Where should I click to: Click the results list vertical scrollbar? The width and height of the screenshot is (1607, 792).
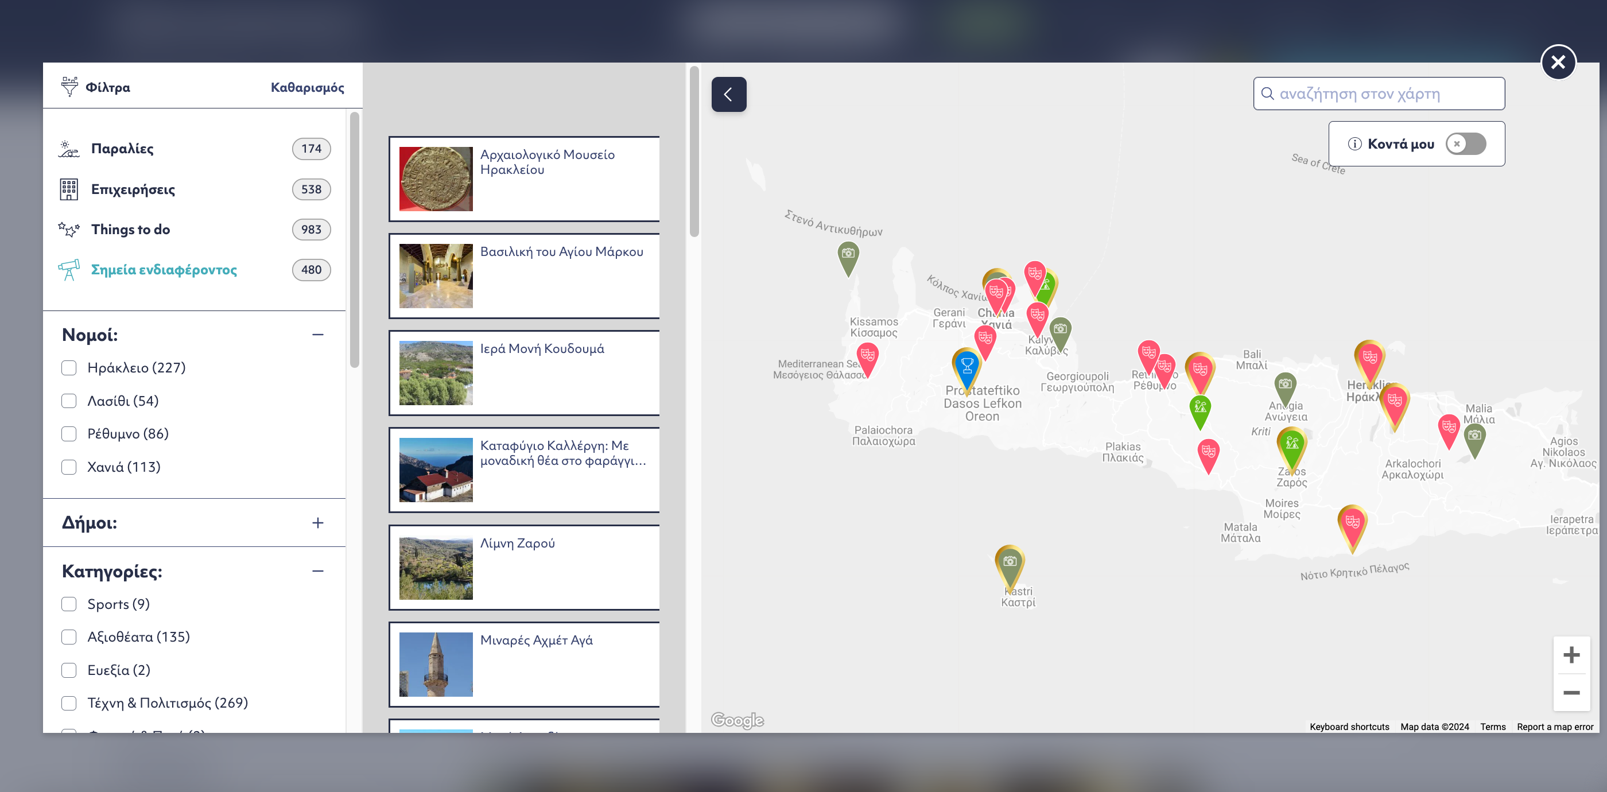tap(694, 153)
